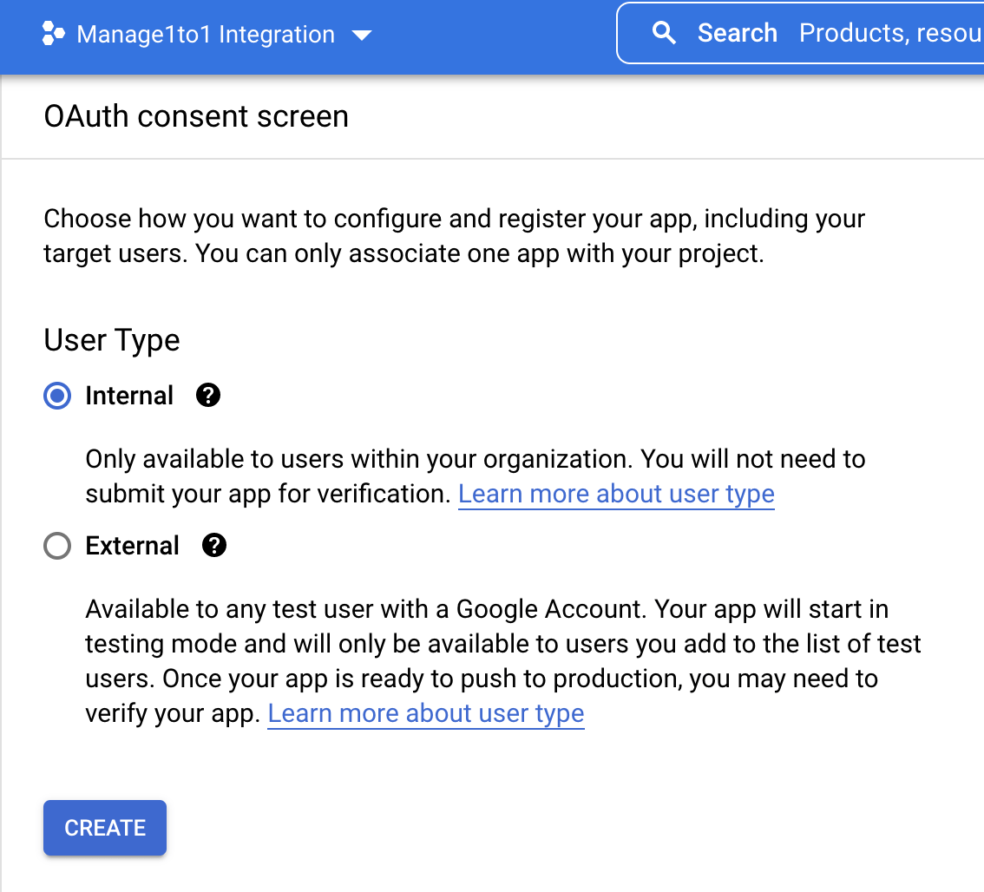The height and width of the screenshot is (892, 984).
Task: Open Learn more link under External description
Action: click(x=425, y=714)
